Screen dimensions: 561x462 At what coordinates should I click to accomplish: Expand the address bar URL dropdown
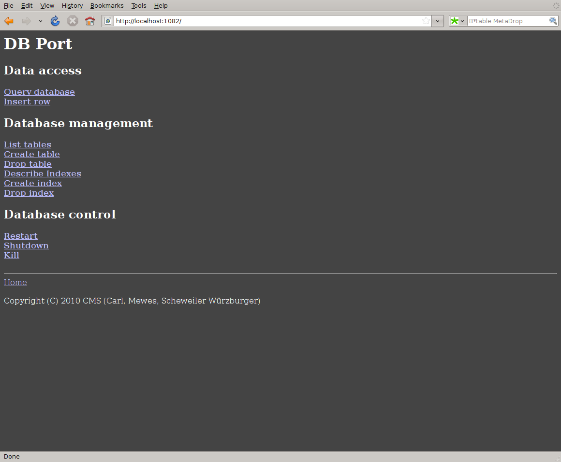point(438,21)
